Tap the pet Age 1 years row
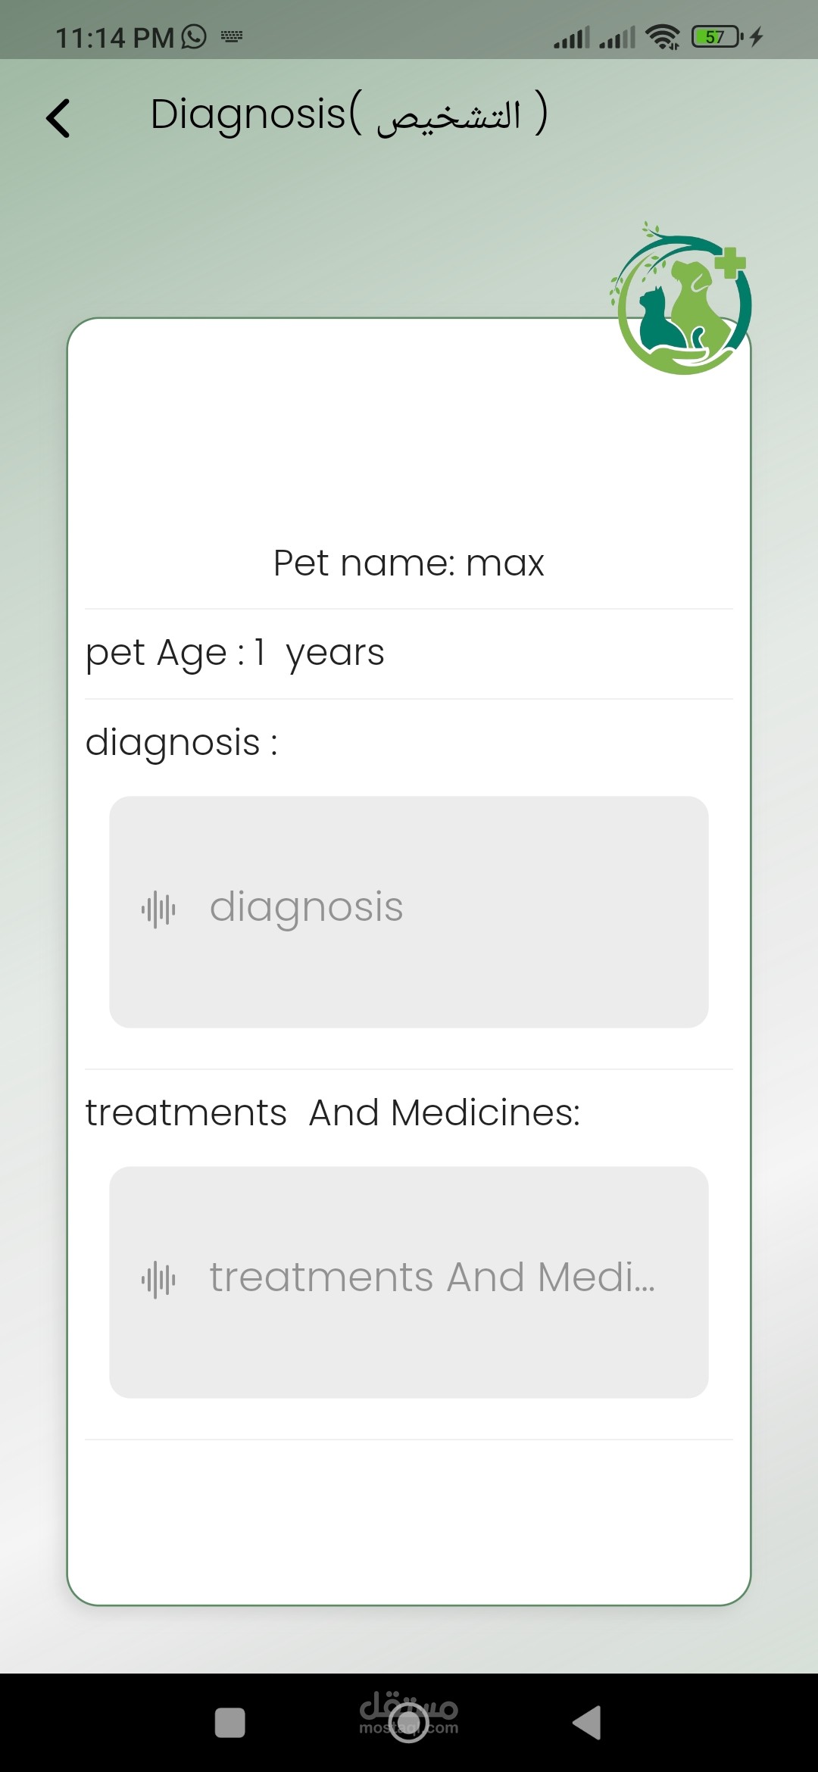The width and height of the screenshot is (818, 1772). pyautogui.click(x=235, y=653)
